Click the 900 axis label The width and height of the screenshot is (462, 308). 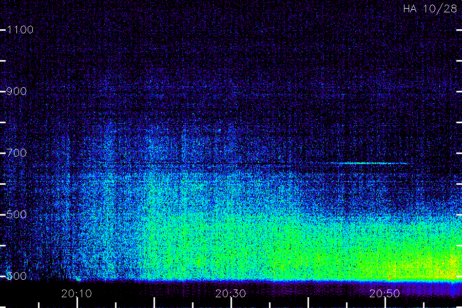coord(16,91)
